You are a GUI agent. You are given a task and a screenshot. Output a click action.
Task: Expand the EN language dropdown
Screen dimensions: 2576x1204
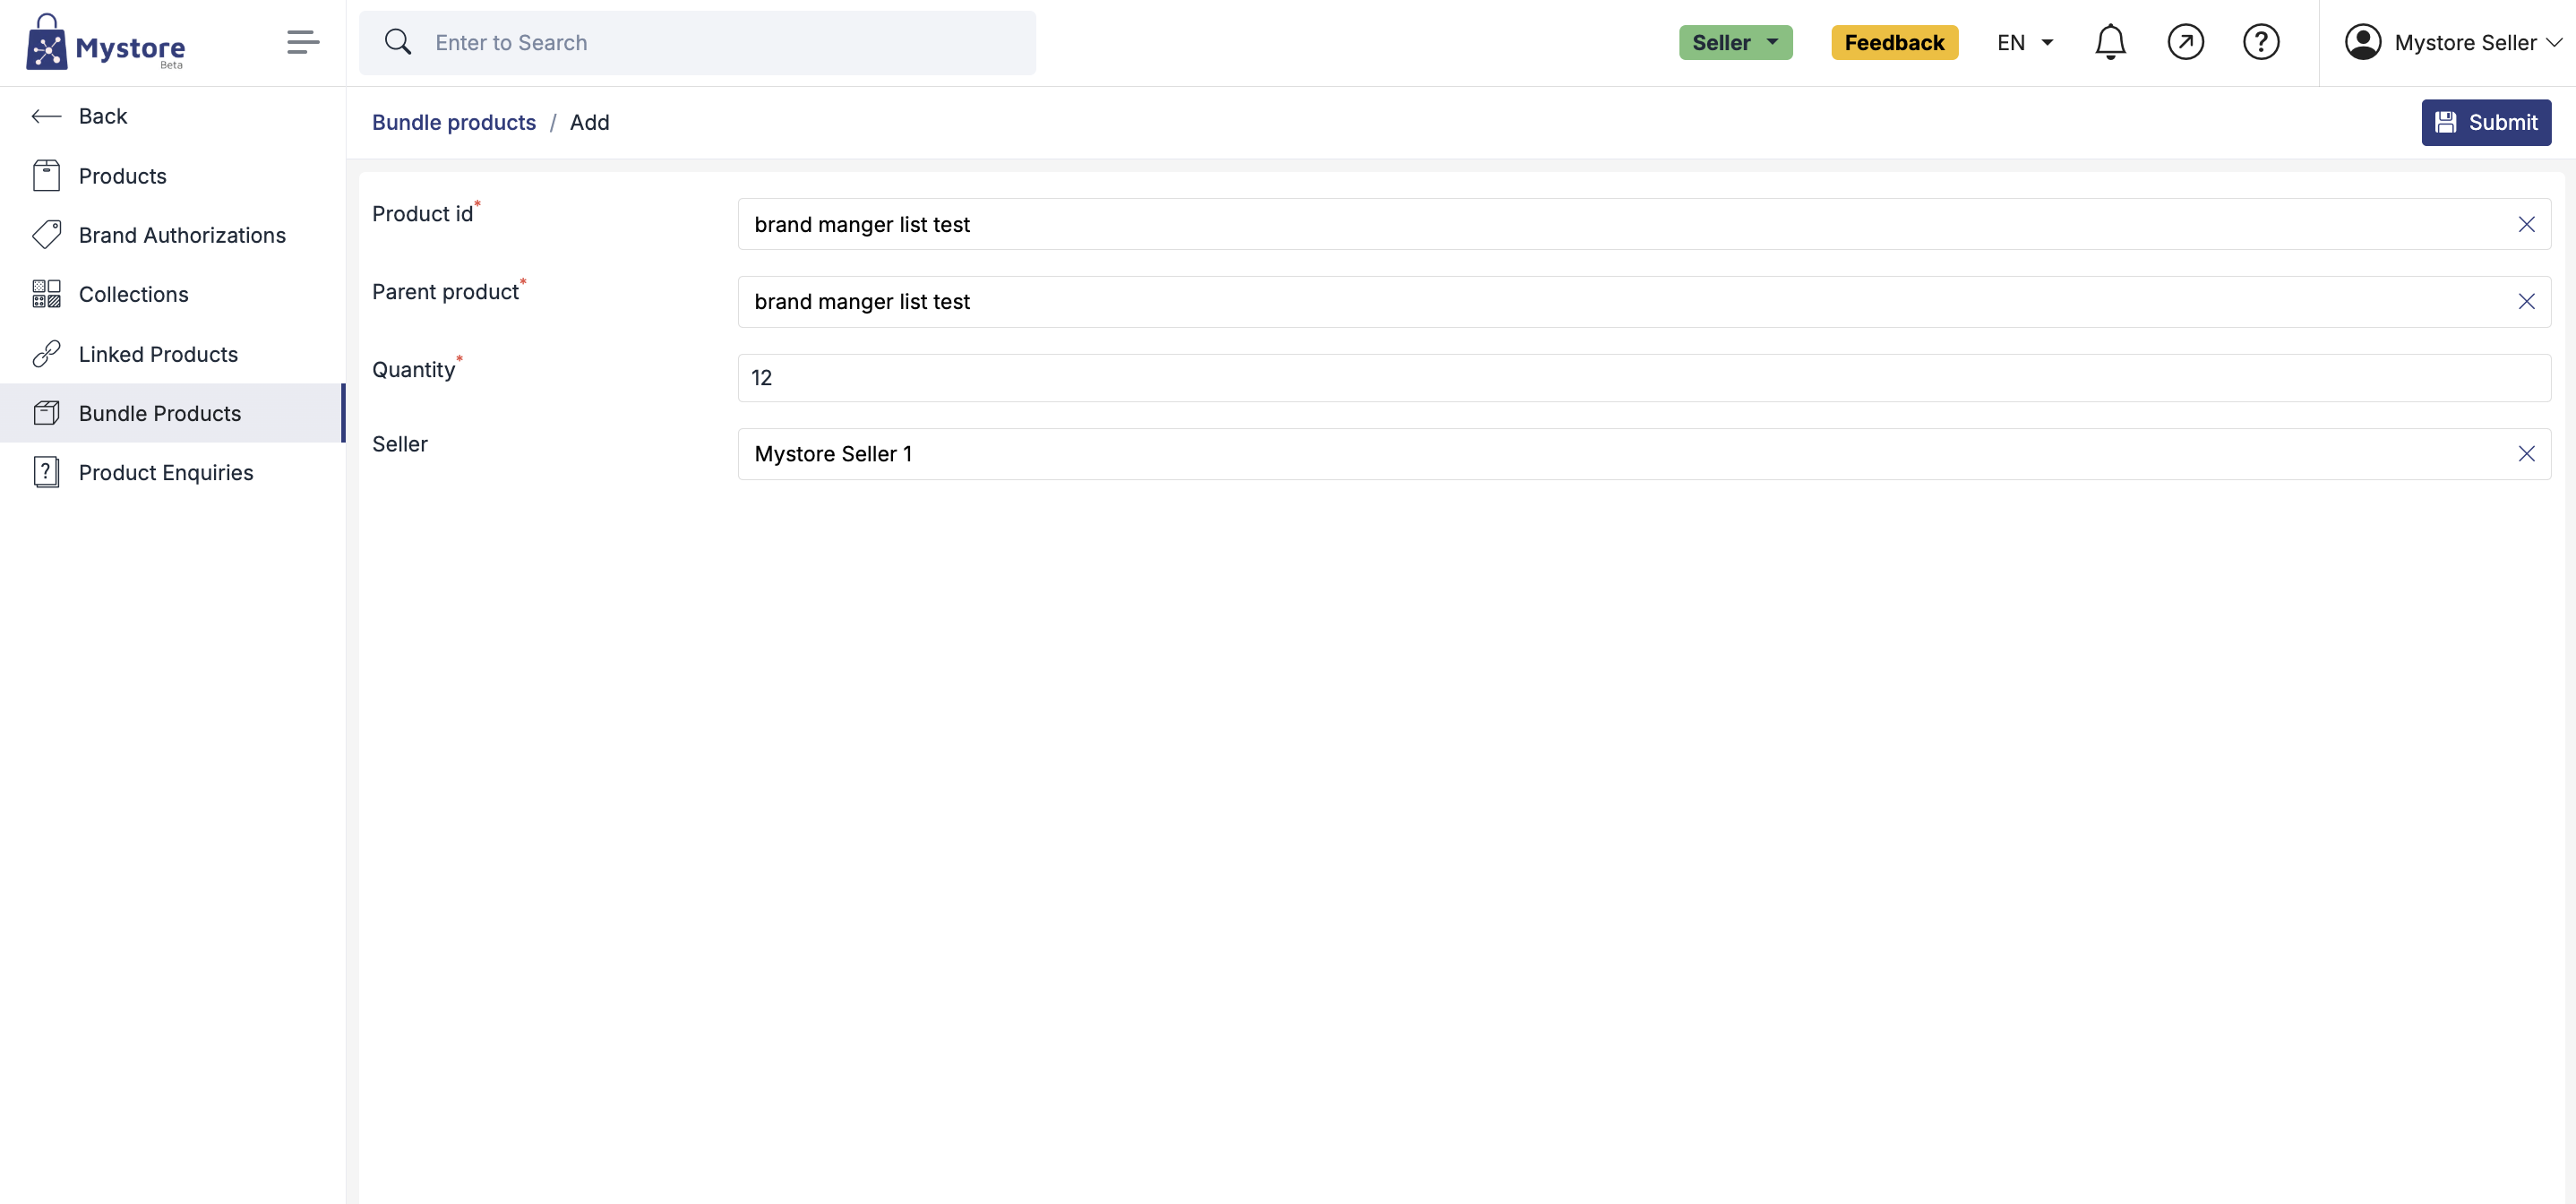point(2025,42)
